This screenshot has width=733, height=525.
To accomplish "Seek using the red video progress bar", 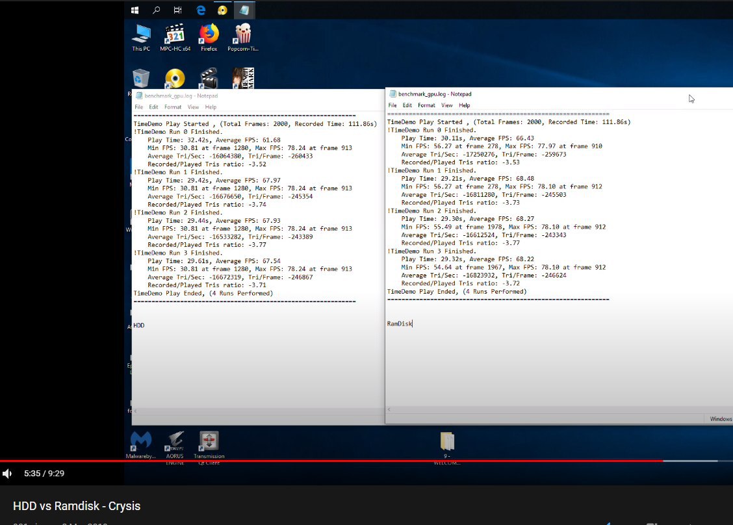I will coord(331,461).
